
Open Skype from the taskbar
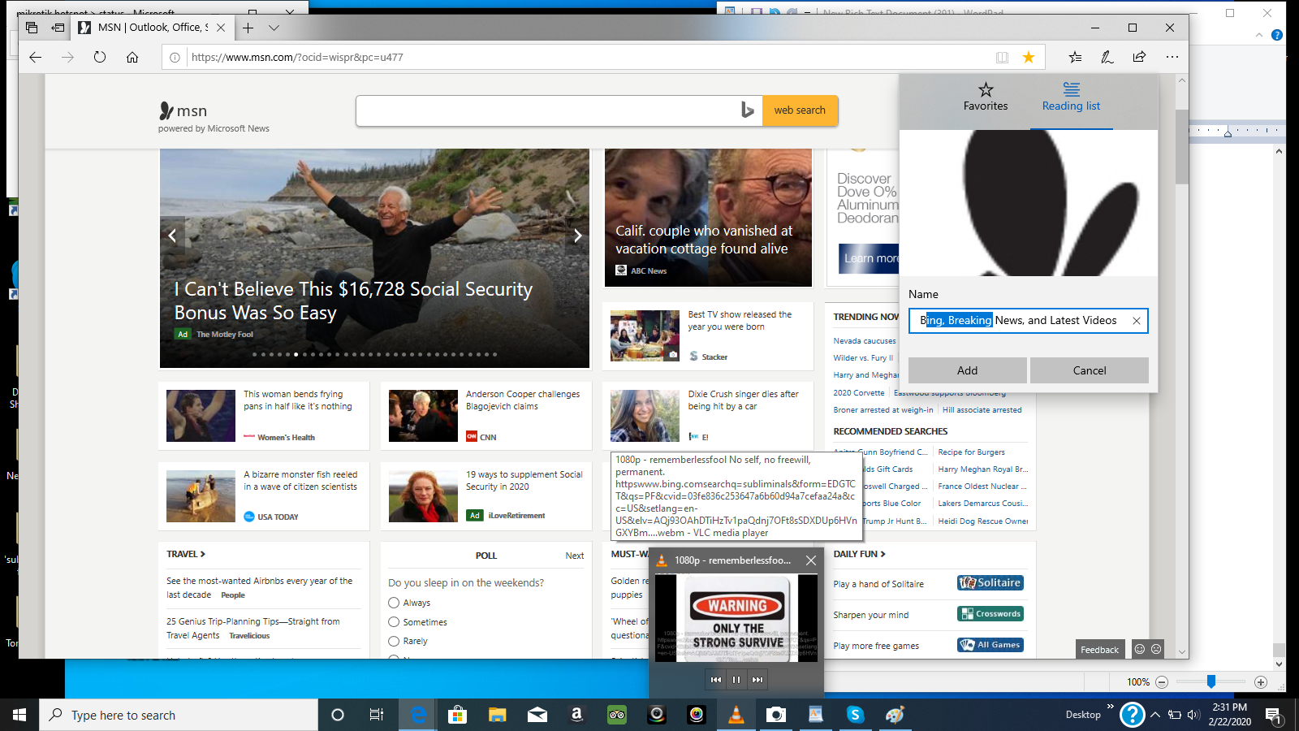(x=855, y=715)
